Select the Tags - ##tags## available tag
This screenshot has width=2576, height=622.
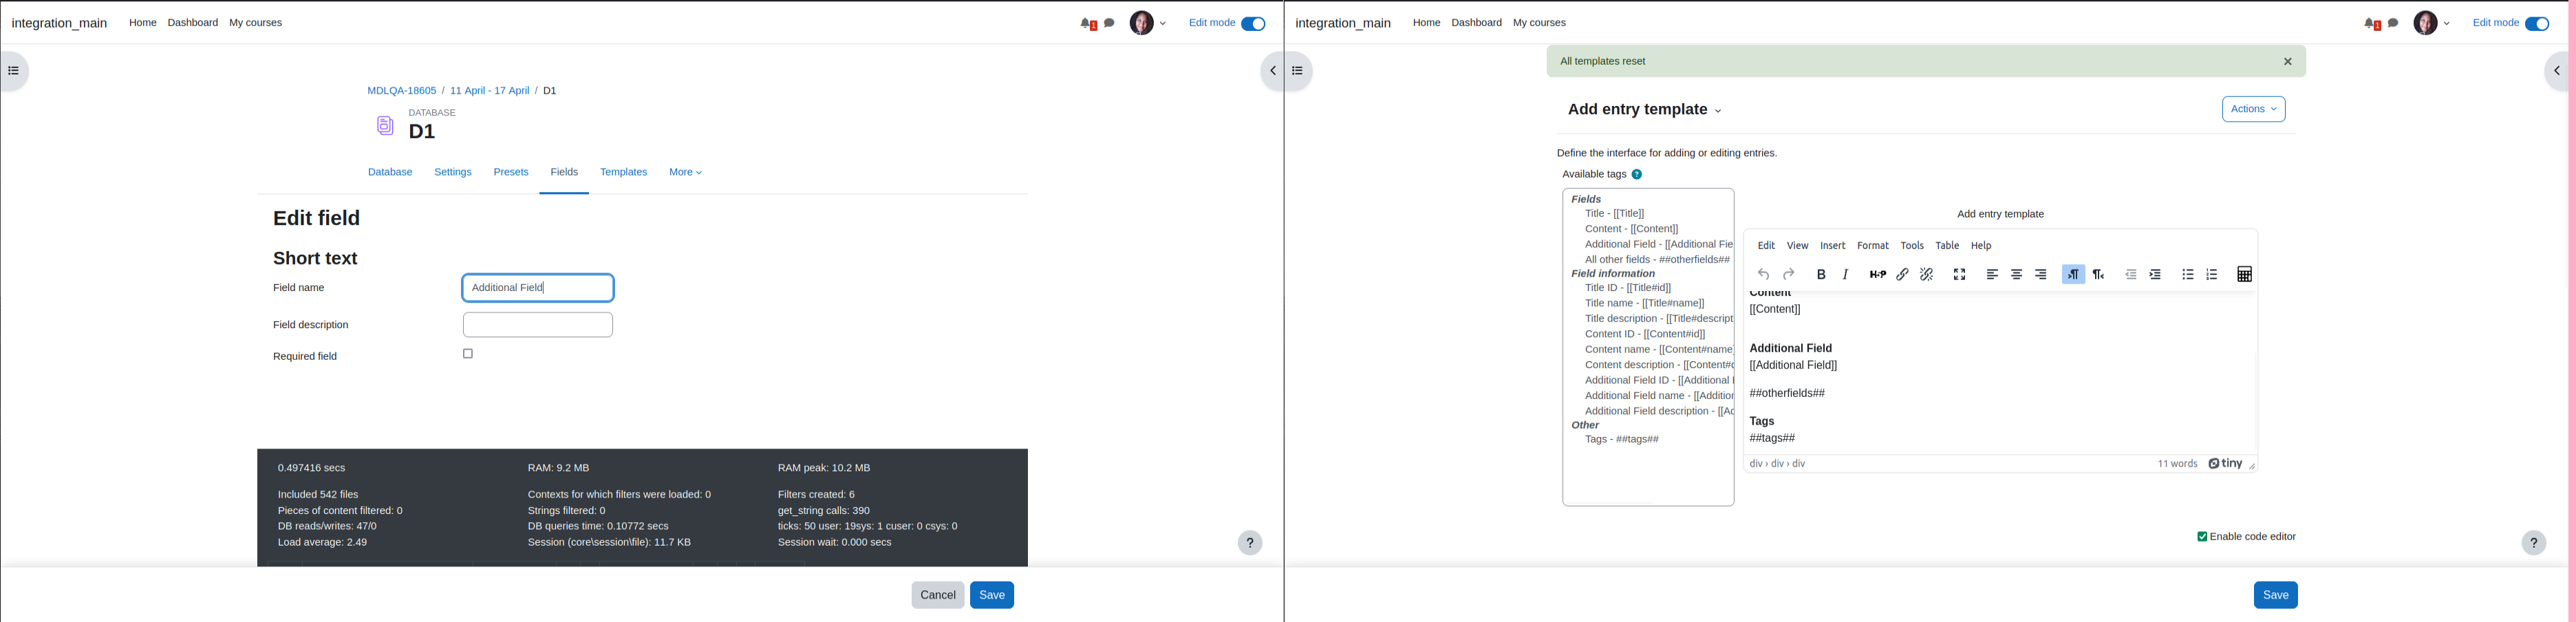point(1622,440)
